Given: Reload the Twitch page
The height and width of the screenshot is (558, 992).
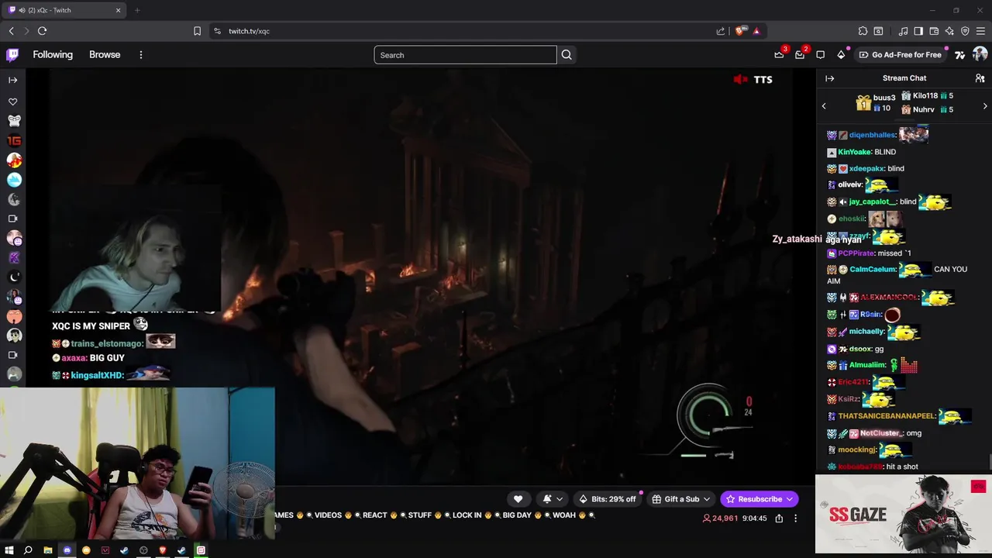Looking at the screenshot, I should pyautogui.click(x=42, y=31).
